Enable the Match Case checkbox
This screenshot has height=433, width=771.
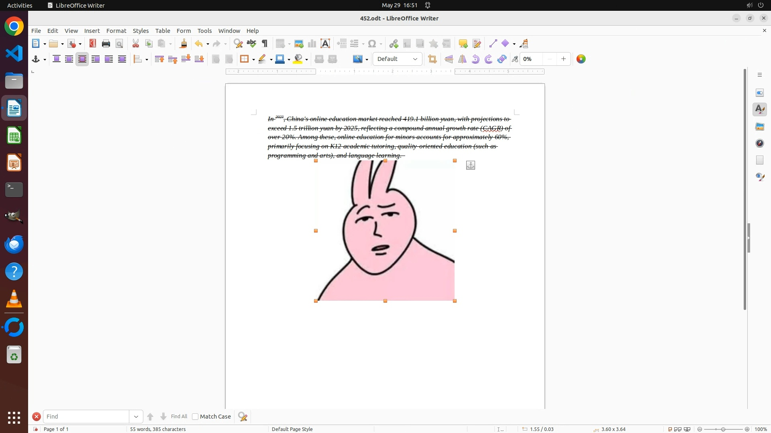(x=195, y=417)
